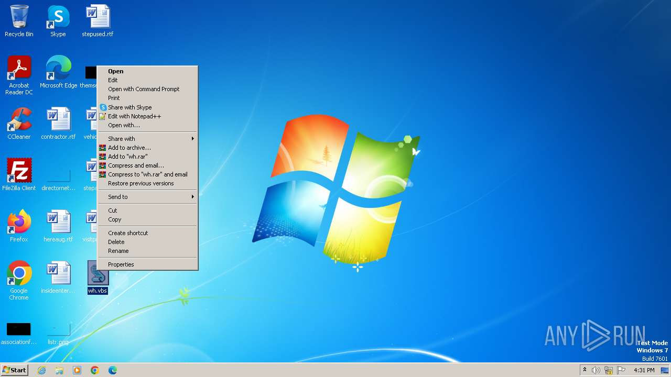The height and width of the screenshot is (377, 671).
Task: Select the stepused.rtf document icon
Action: click(x=98, y=21)
